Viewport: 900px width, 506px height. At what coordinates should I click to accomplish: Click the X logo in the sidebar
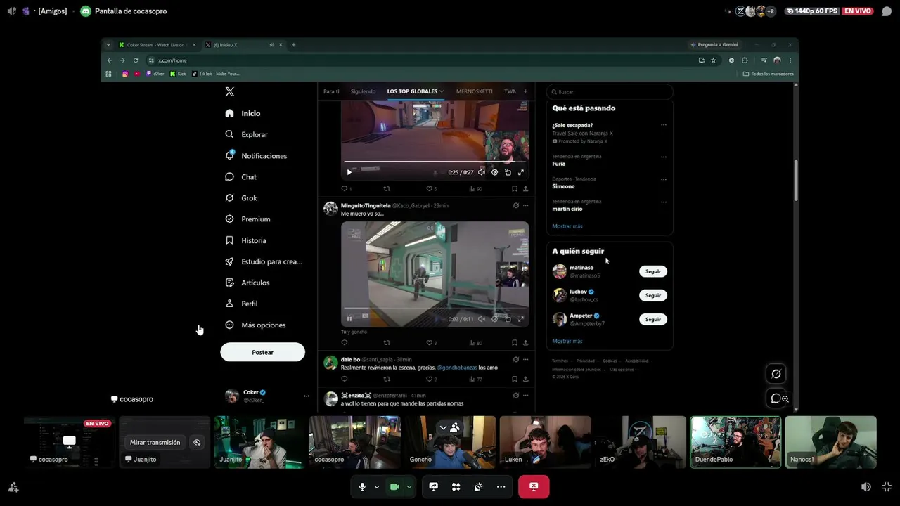[229, 92]
